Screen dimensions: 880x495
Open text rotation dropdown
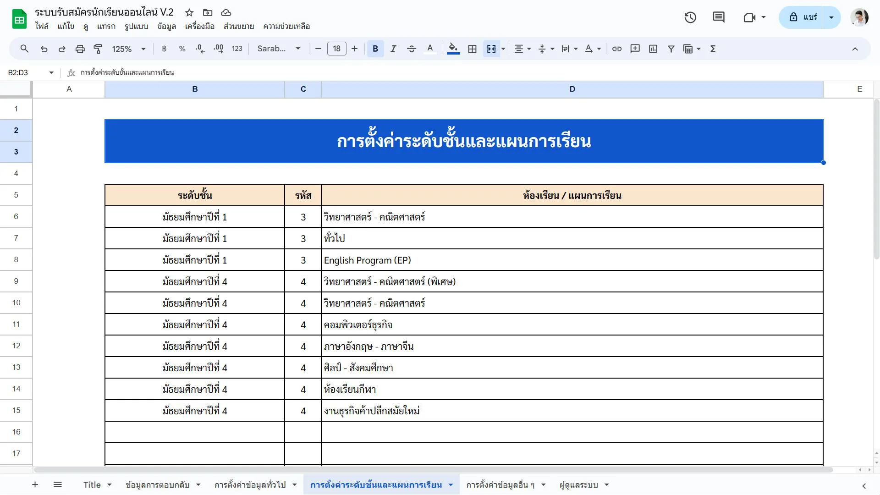pyautogui.click(x=593, y=49)
